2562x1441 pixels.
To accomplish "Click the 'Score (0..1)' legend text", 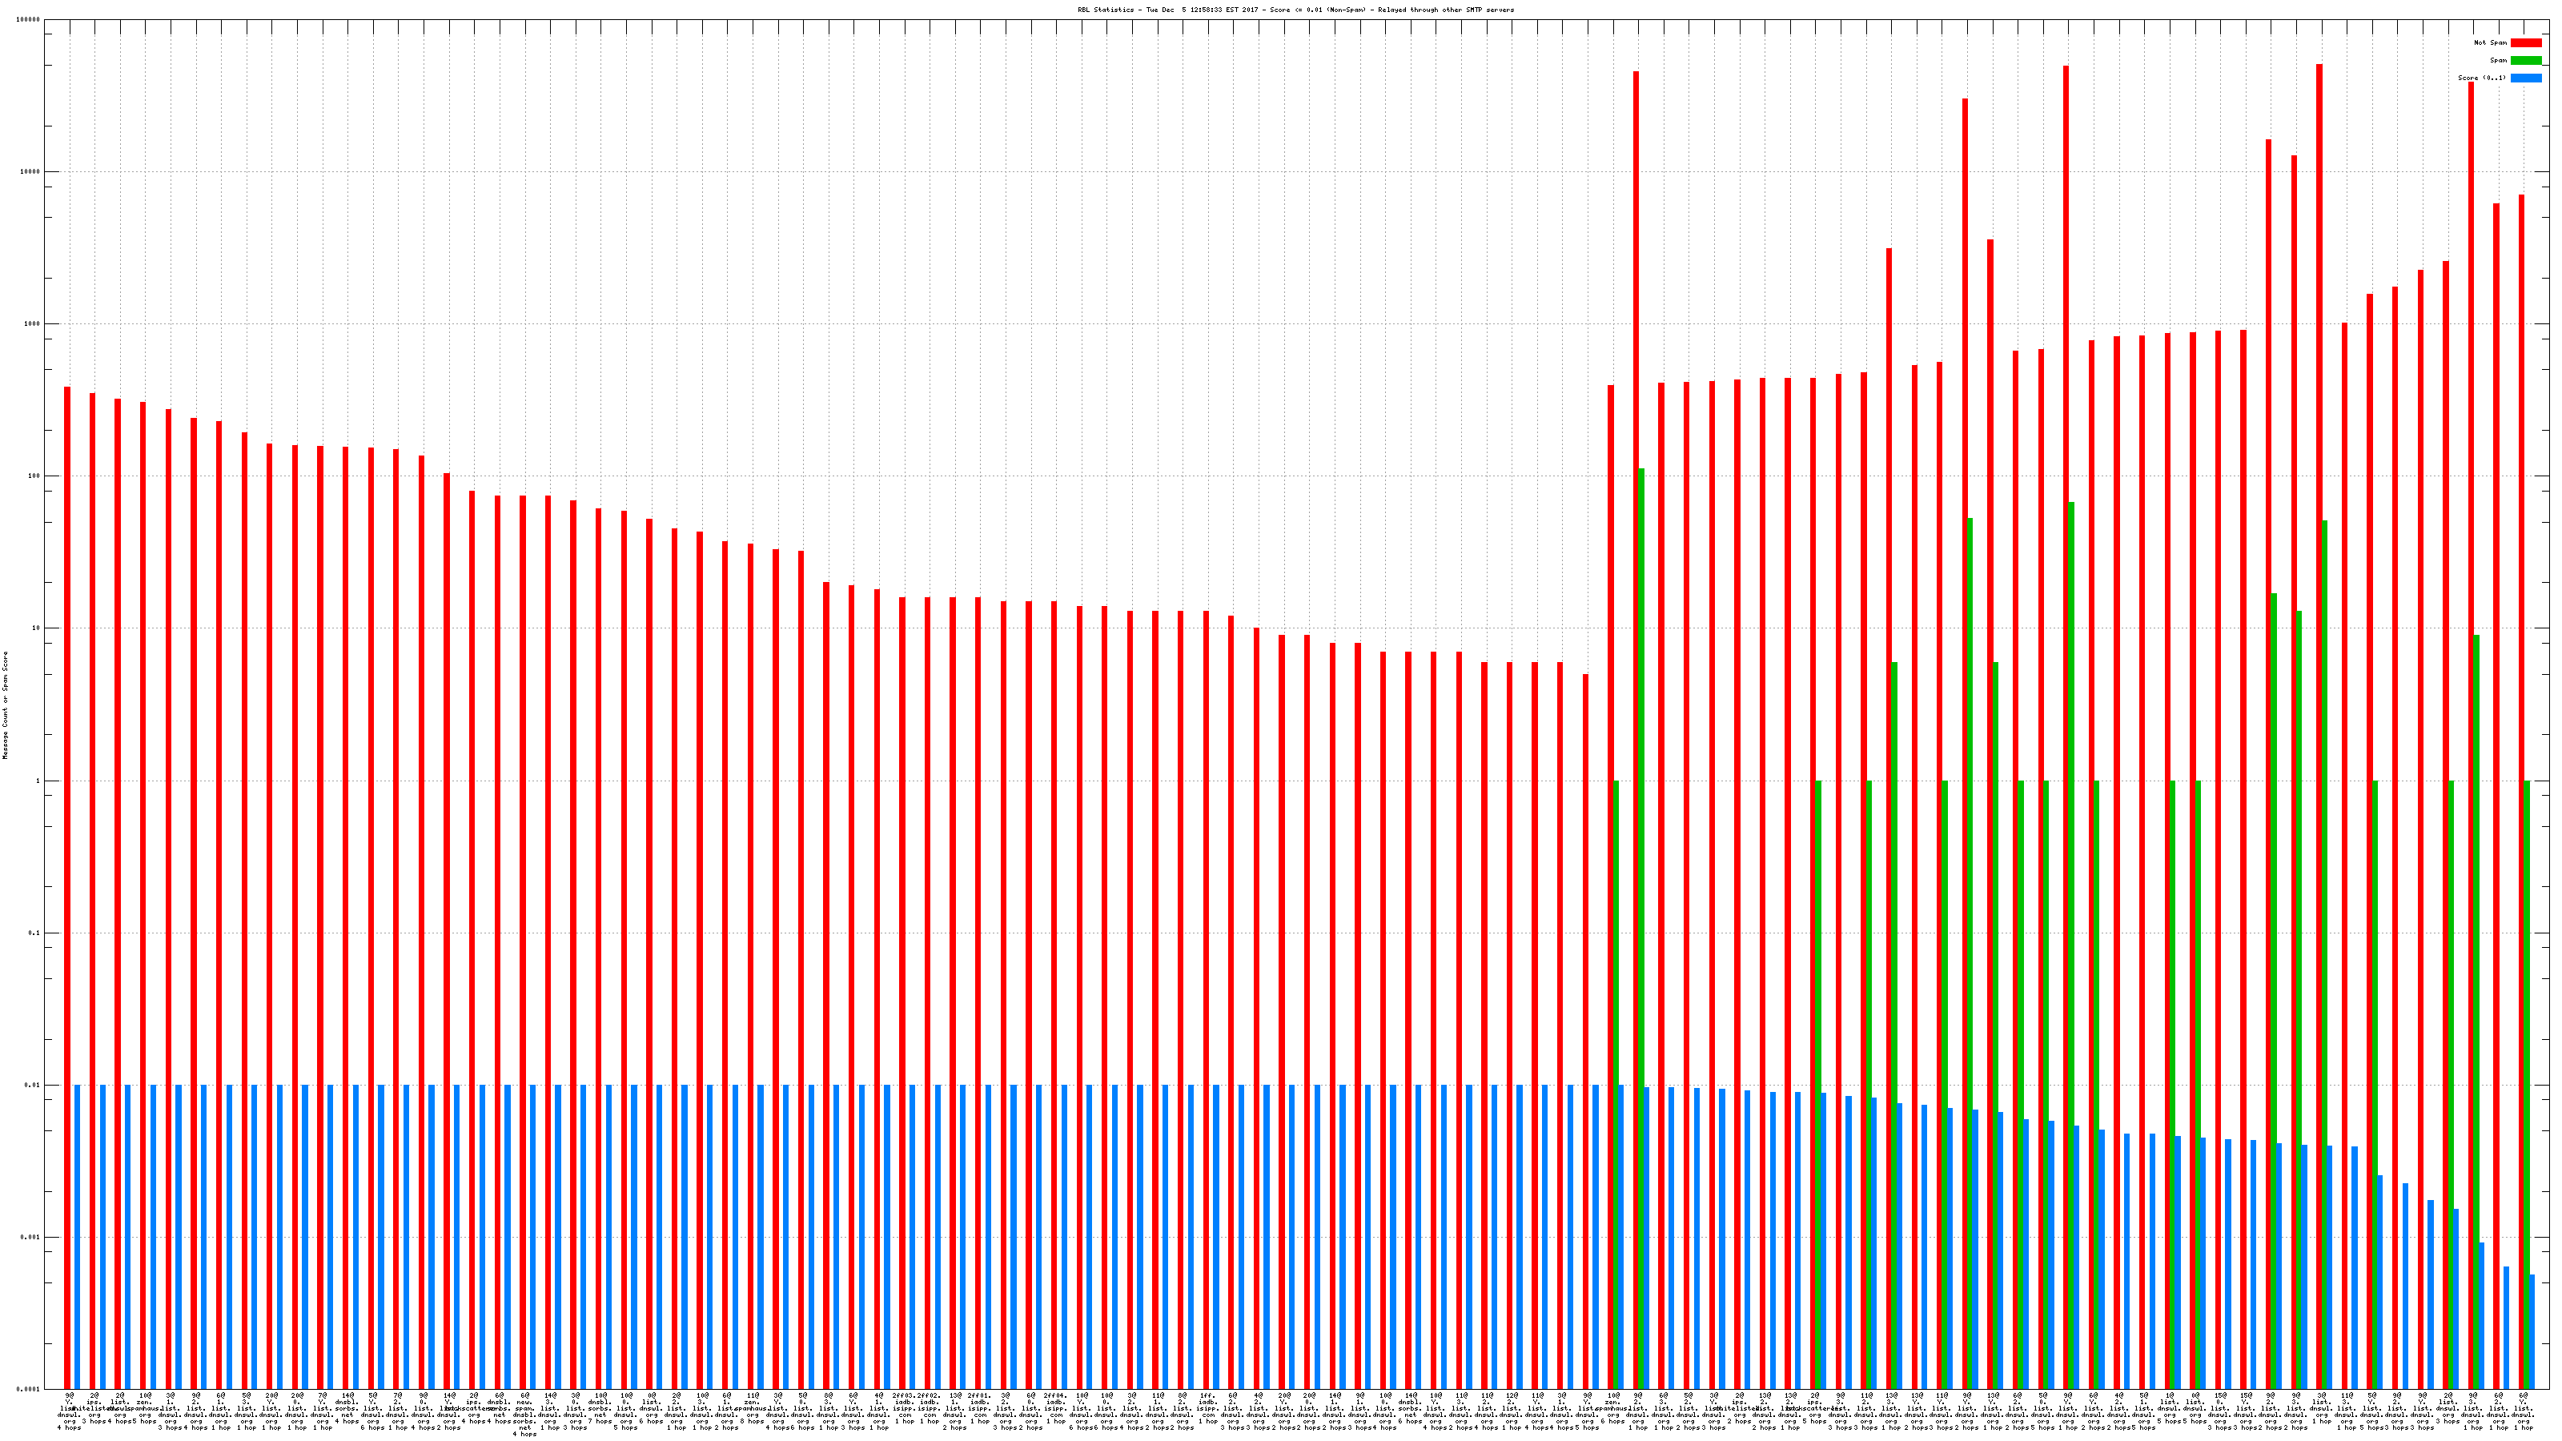I will [x=2483, y=78].
